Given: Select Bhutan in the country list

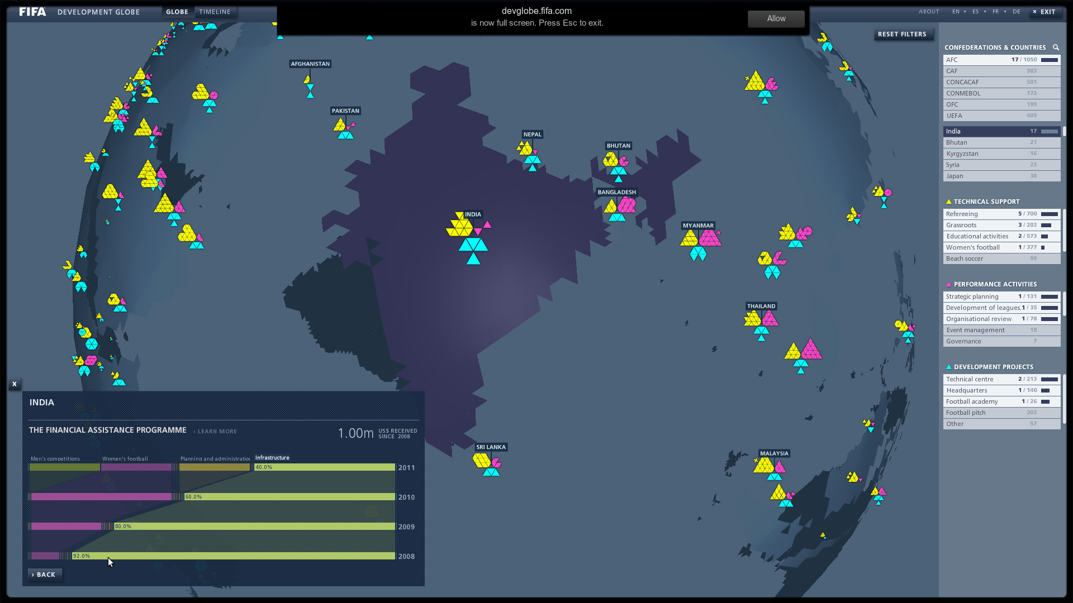Looking at the screenshot, I should (1001, 142).
